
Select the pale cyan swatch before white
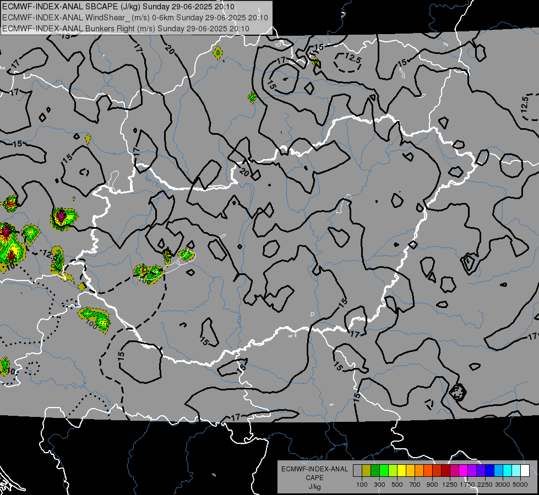(516, 470)
